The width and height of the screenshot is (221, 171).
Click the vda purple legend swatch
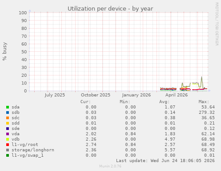coord(8,134)
